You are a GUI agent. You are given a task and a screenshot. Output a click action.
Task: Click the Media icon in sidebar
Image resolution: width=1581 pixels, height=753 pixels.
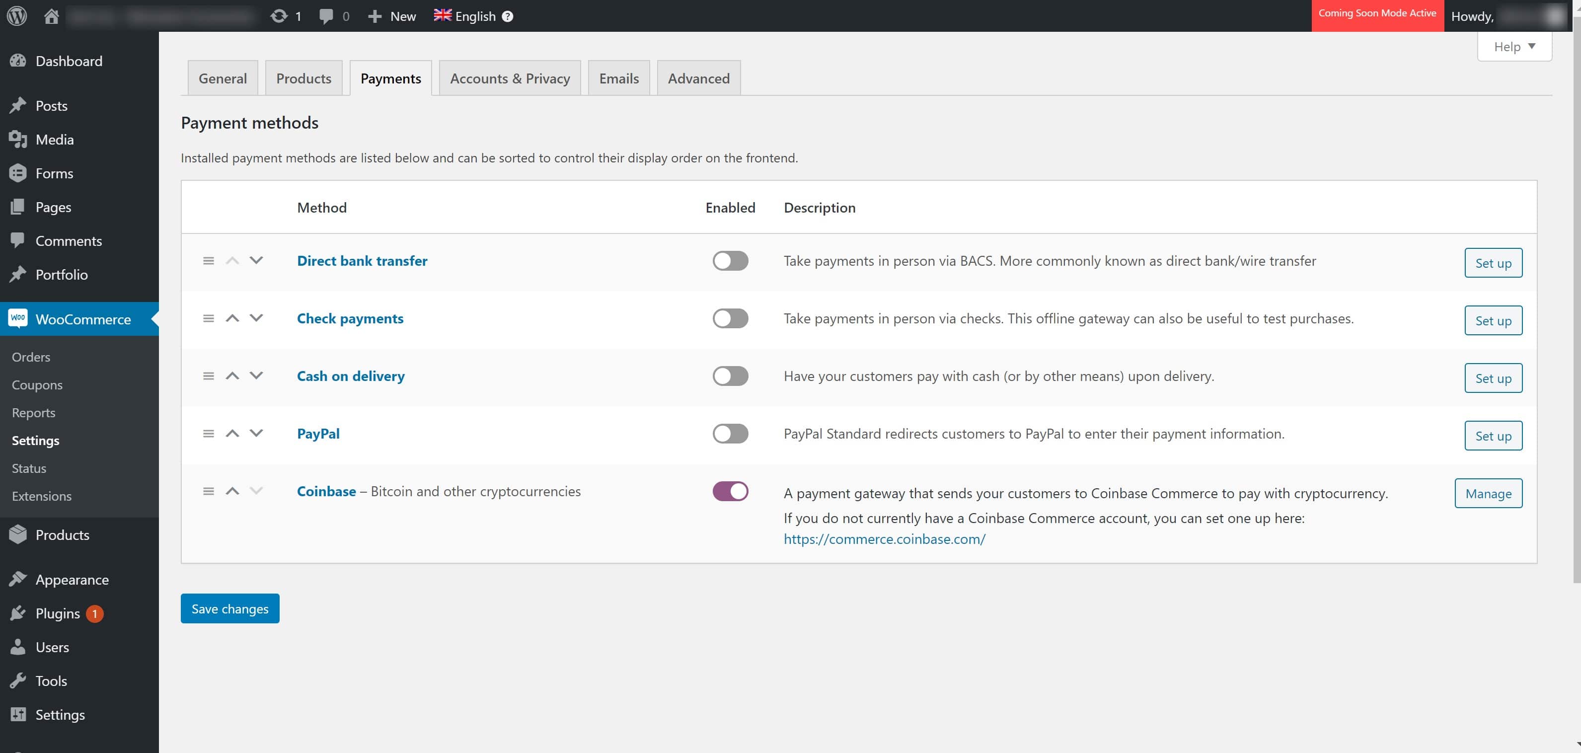[x=18, y=139]
